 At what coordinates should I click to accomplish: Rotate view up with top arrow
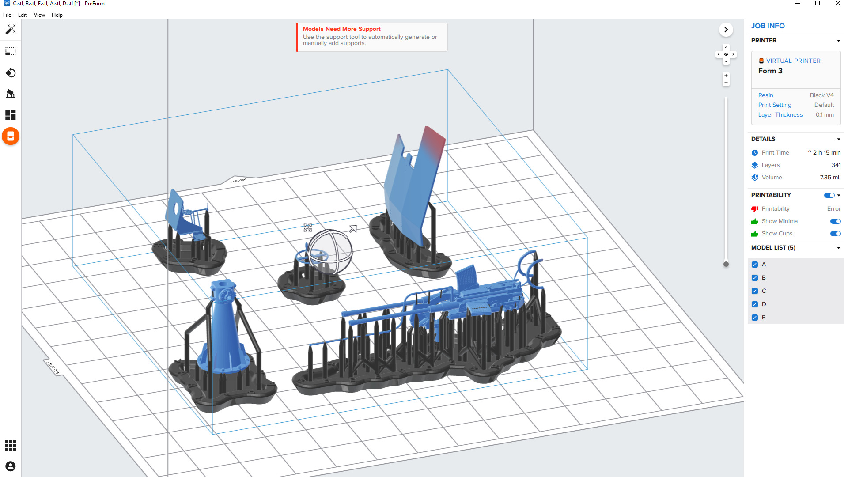coord(726,47)
